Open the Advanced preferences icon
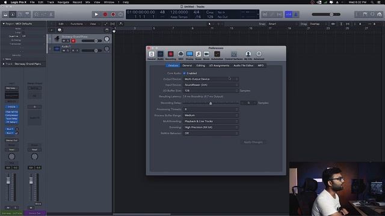This screenshot has width=385, height=216. pos(259,55)
